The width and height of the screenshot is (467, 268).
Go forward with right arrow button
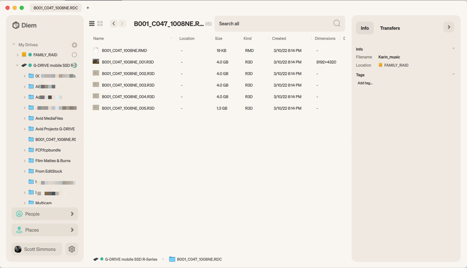[x=122, y=24]
